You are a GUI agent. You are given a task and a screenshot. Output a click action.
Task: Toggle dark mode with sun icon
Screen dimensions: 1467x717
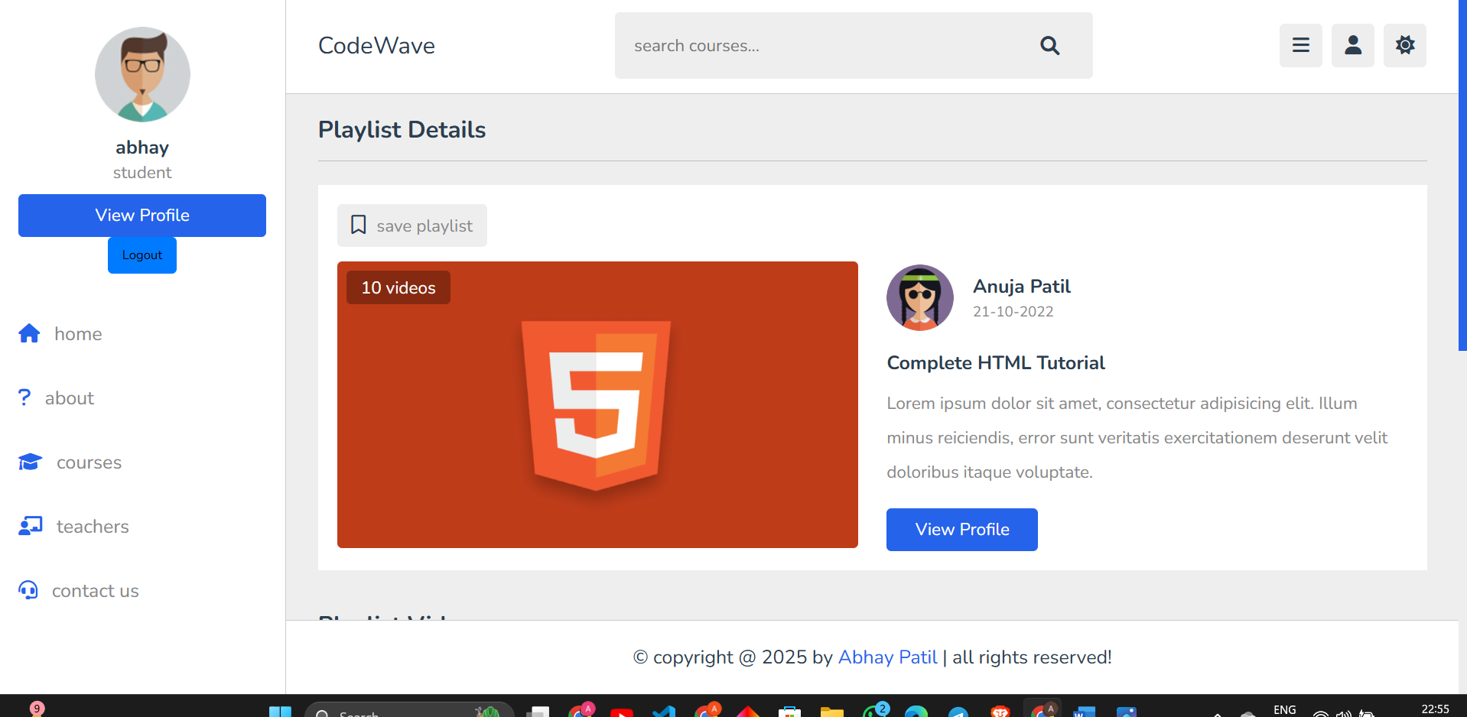pyautogui.click(x=1404, y=46)
